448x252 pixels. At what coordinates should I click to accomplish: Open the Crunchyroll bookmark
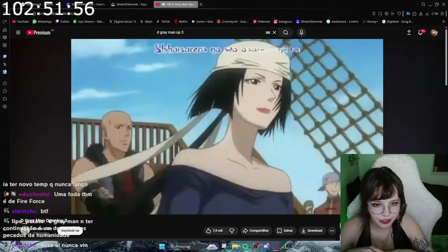233,22
